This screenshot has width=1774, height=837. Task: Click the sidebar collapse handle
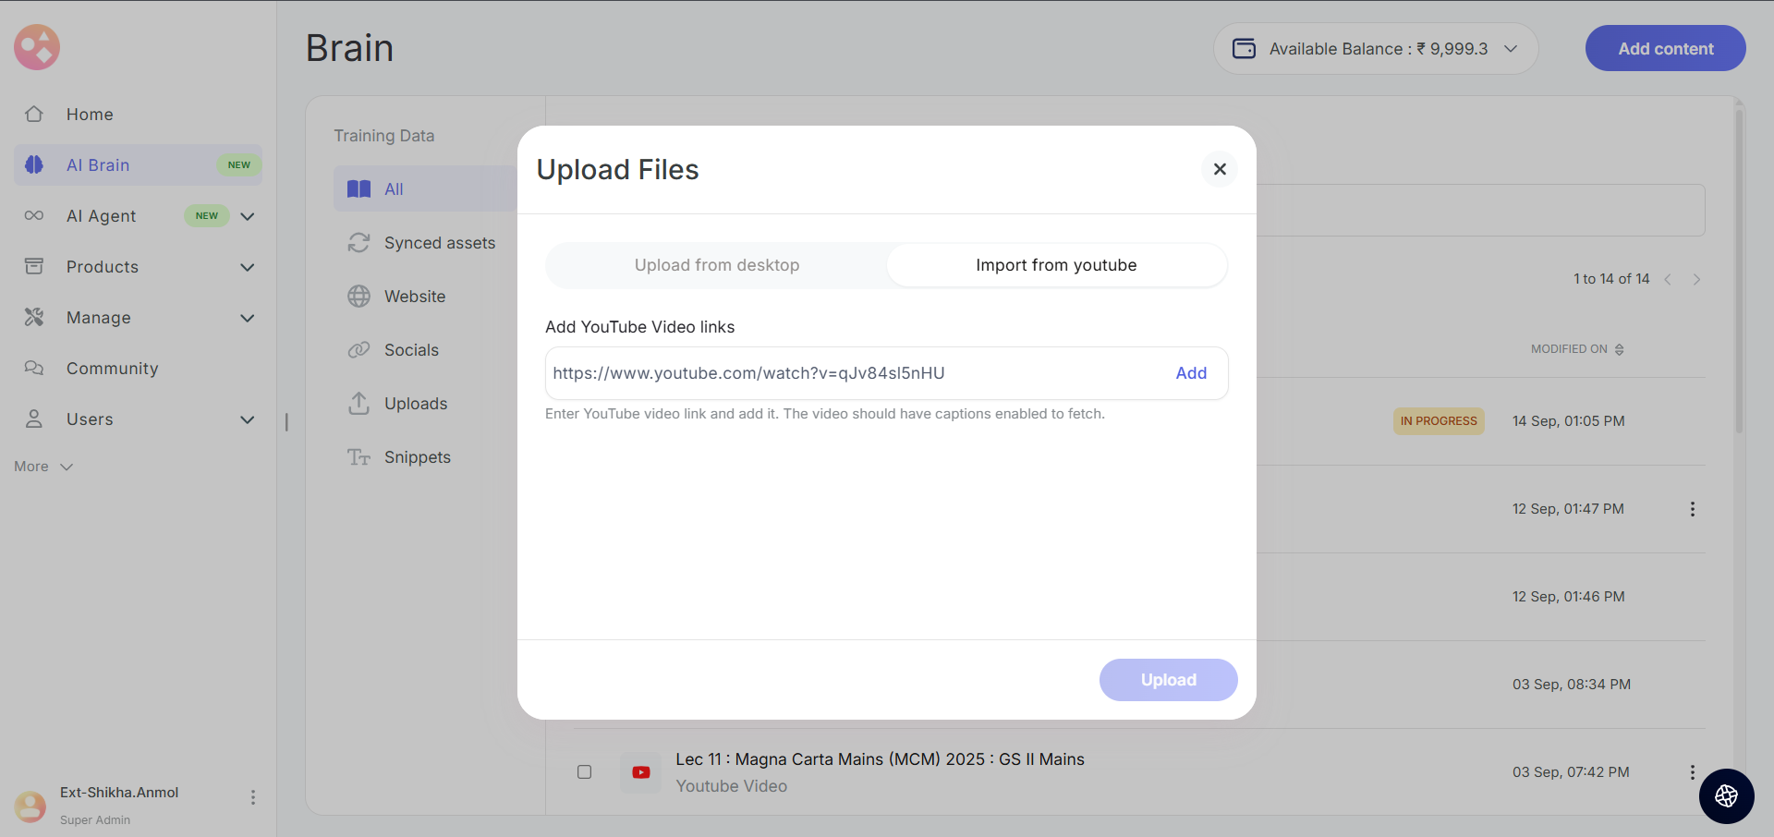(286, 421)
